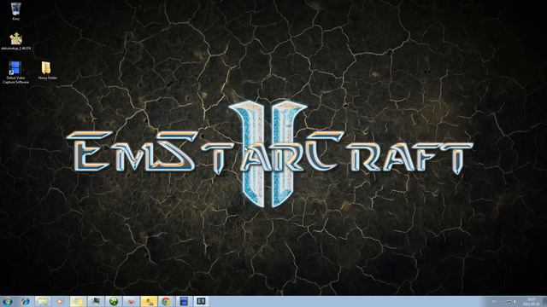Select Debut Video Capture Software shortcut

click(15, 72)
